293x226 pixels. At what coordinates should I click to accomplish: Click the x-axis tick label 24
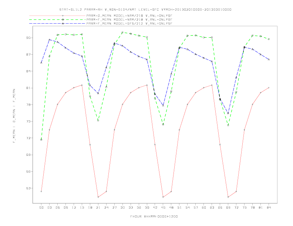point(106,208)
